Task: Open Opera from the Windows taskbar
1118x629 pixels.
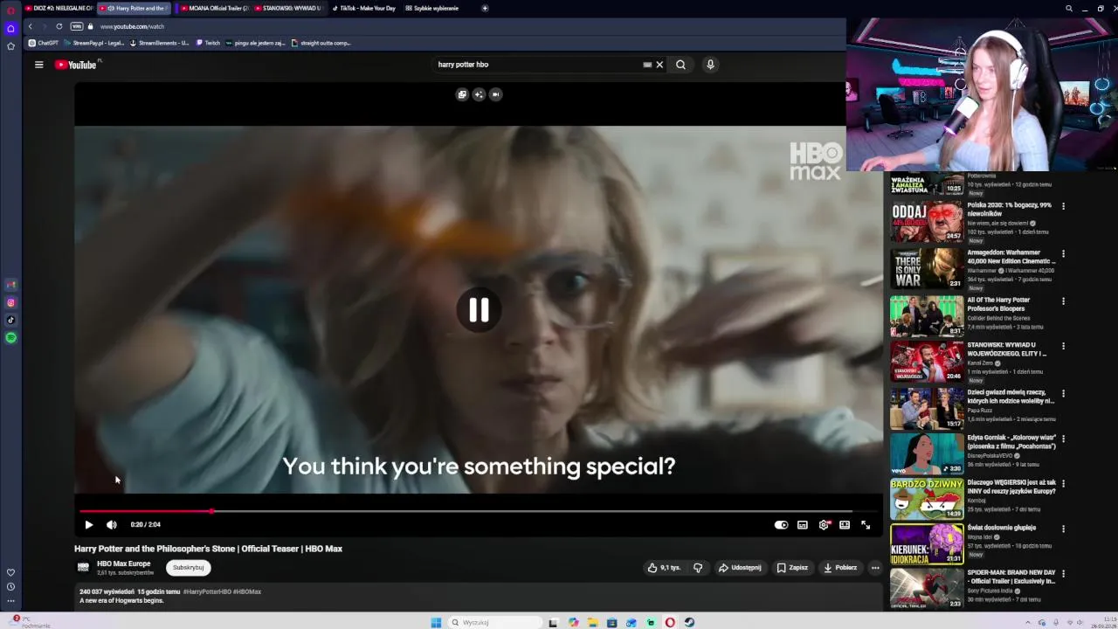Action: [x=670, y=622]
